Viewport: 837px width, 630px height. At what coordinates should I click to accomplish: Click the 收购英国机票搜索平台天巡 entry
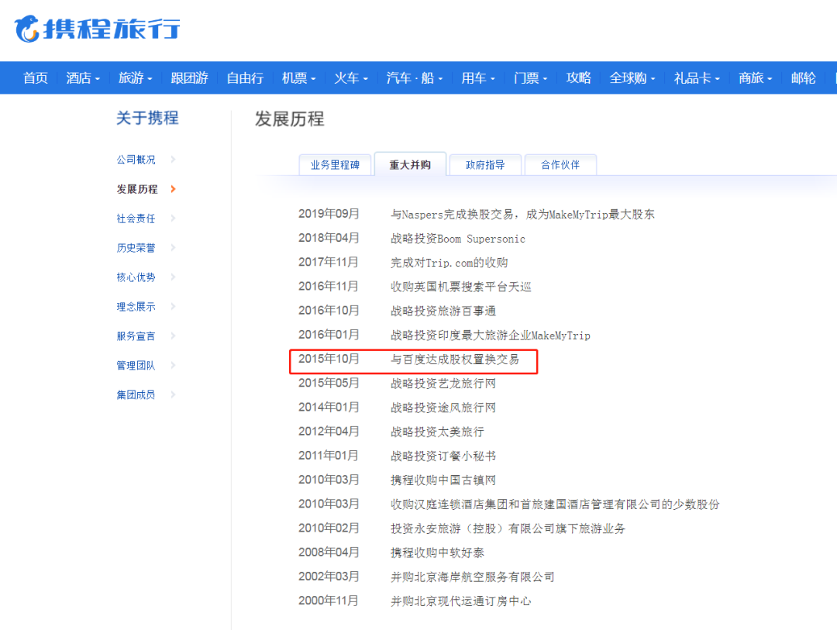pos(460,287)
